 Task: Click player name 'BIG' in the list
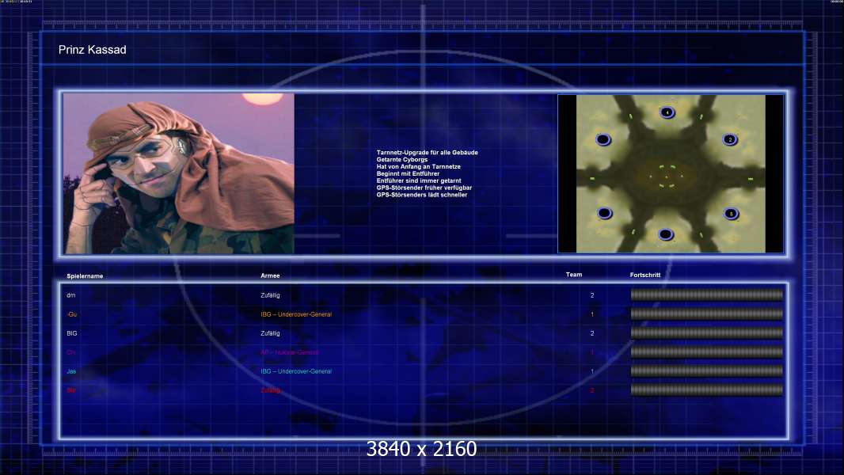[x=72, y=333]
